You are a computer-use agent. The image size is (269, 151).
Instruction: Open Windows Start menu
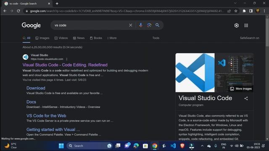61,146
